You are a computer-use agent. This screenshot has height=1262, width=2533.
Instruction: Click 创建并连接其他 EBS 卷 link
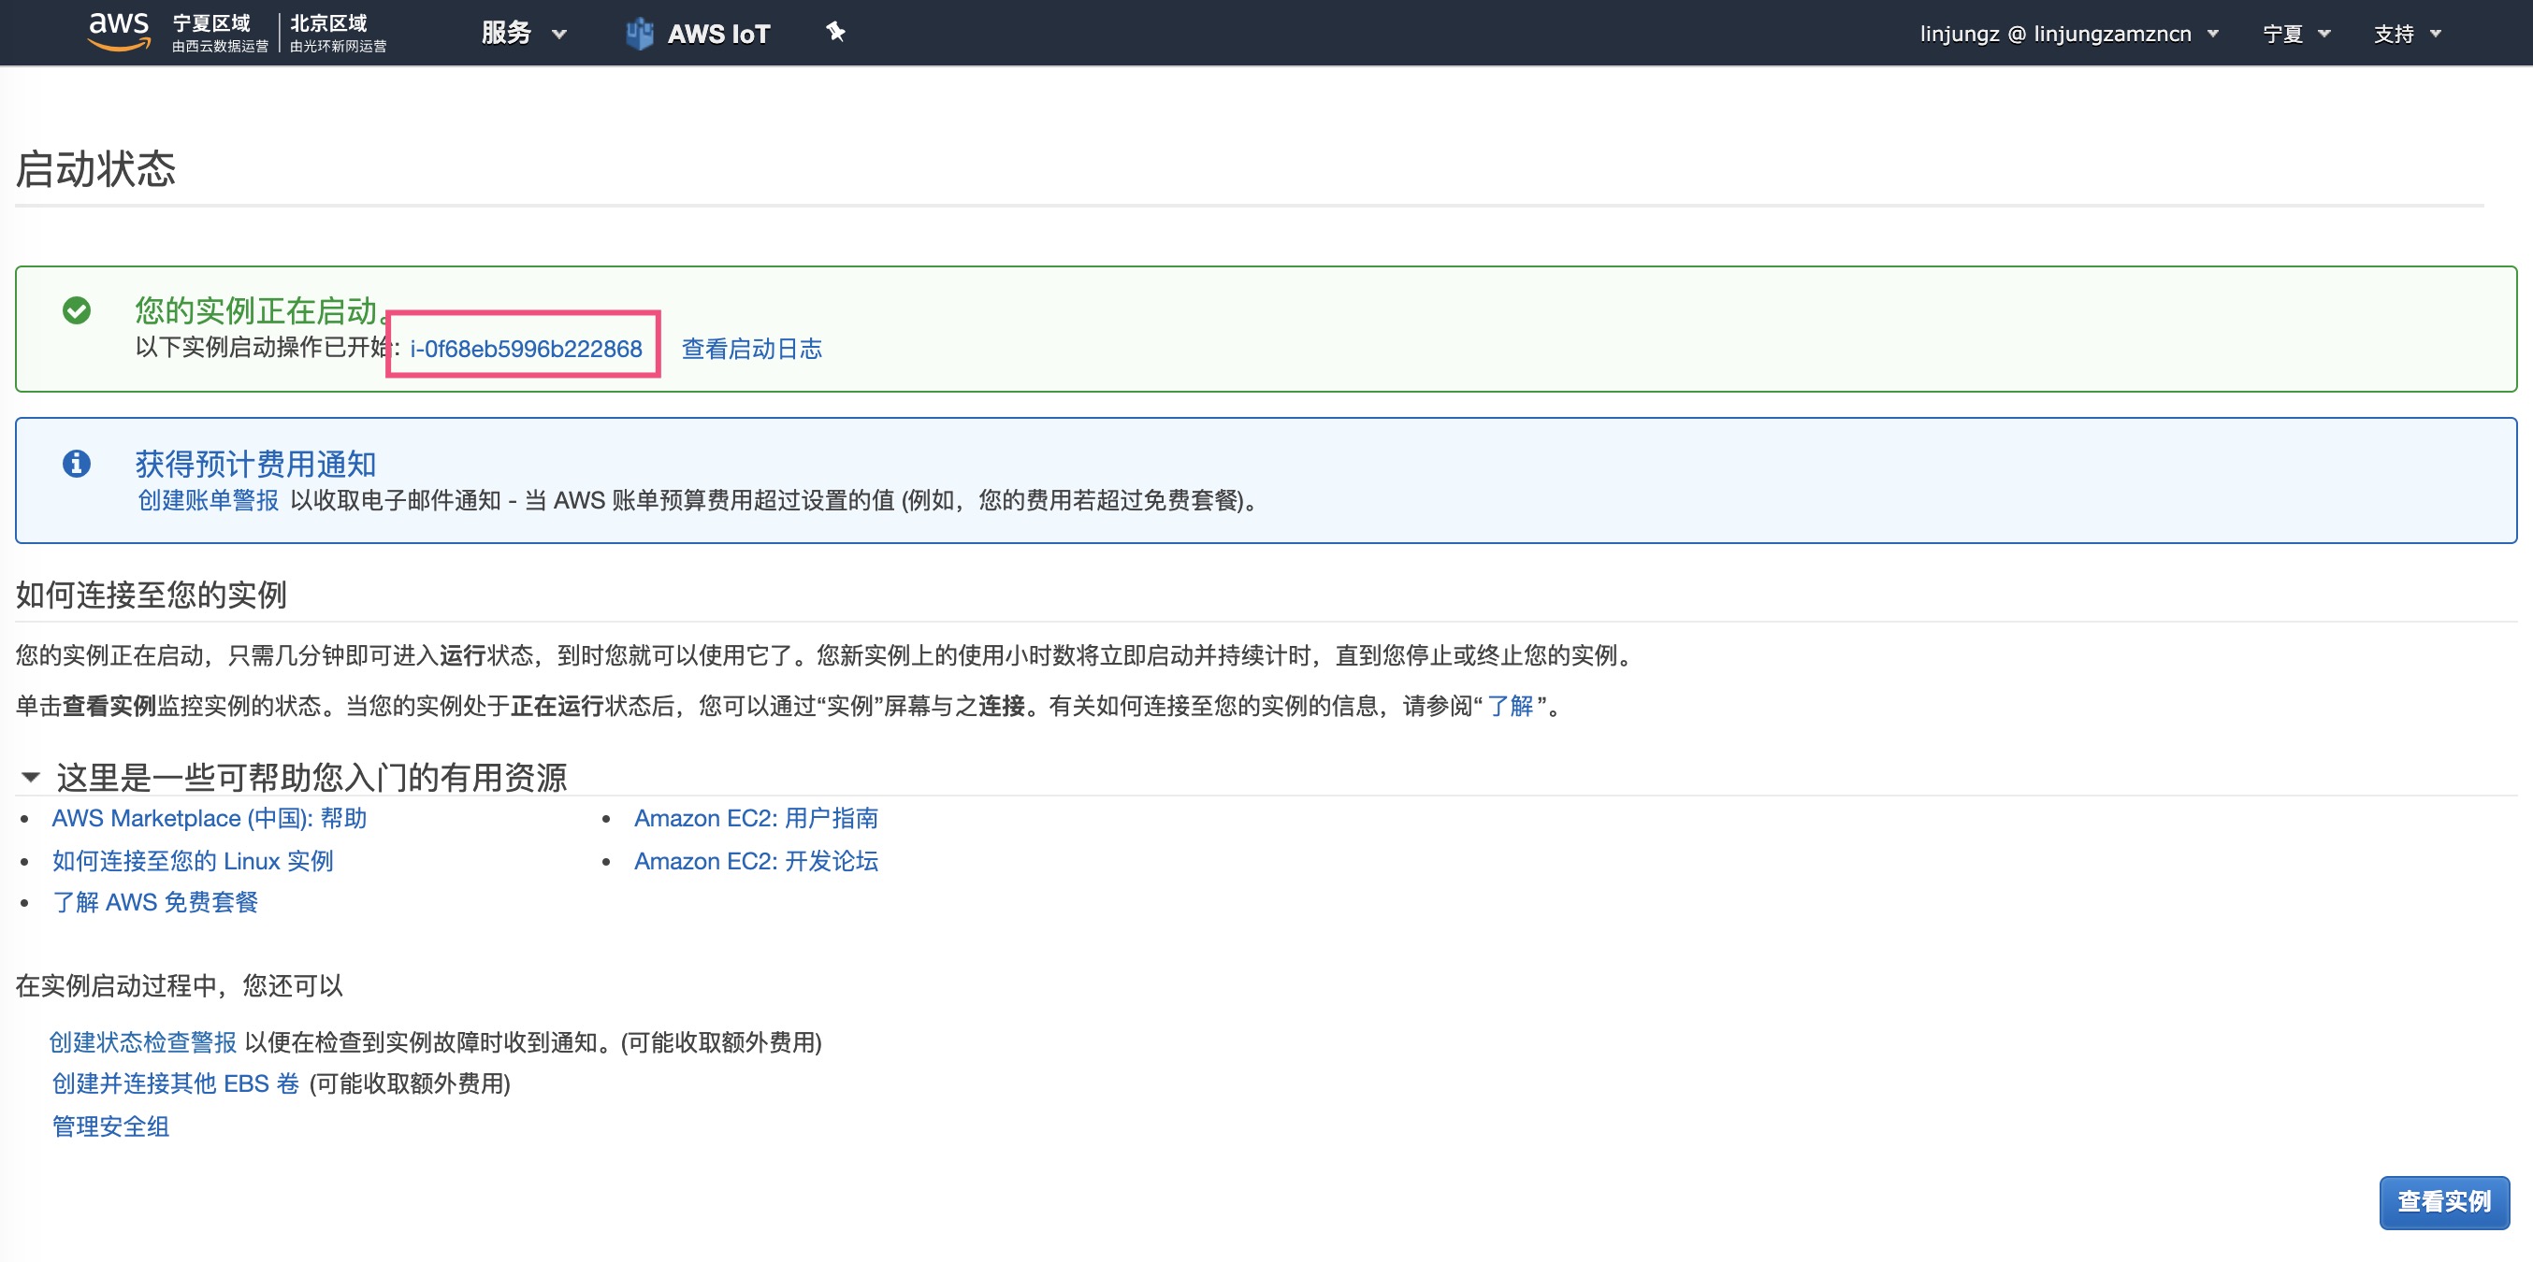[x=175, y=1083]
